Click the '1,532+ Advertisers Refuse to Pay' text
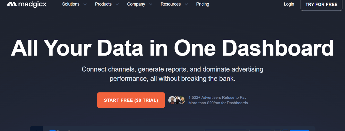Image resolution: width=345 pixels, height=131 pixels. coord(218,97)
